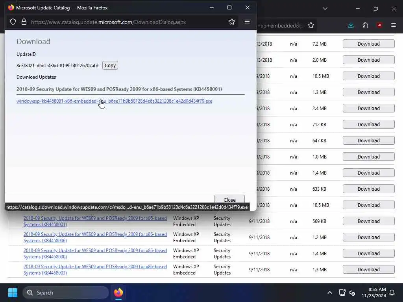Download the 2.4 MB update
This screenshot has width=403, height=302.
pos(368,108)
